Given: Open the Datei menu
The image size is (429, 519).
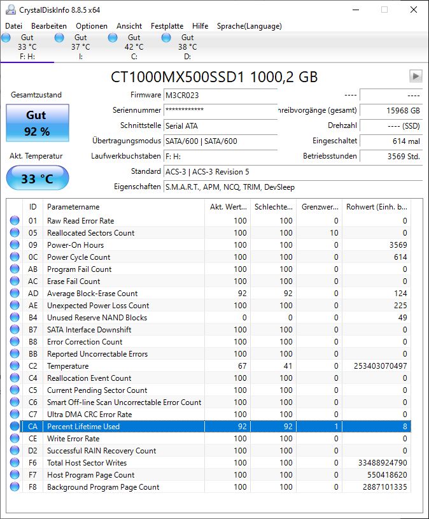Looking at the screenshot, I should click(13, 26).
